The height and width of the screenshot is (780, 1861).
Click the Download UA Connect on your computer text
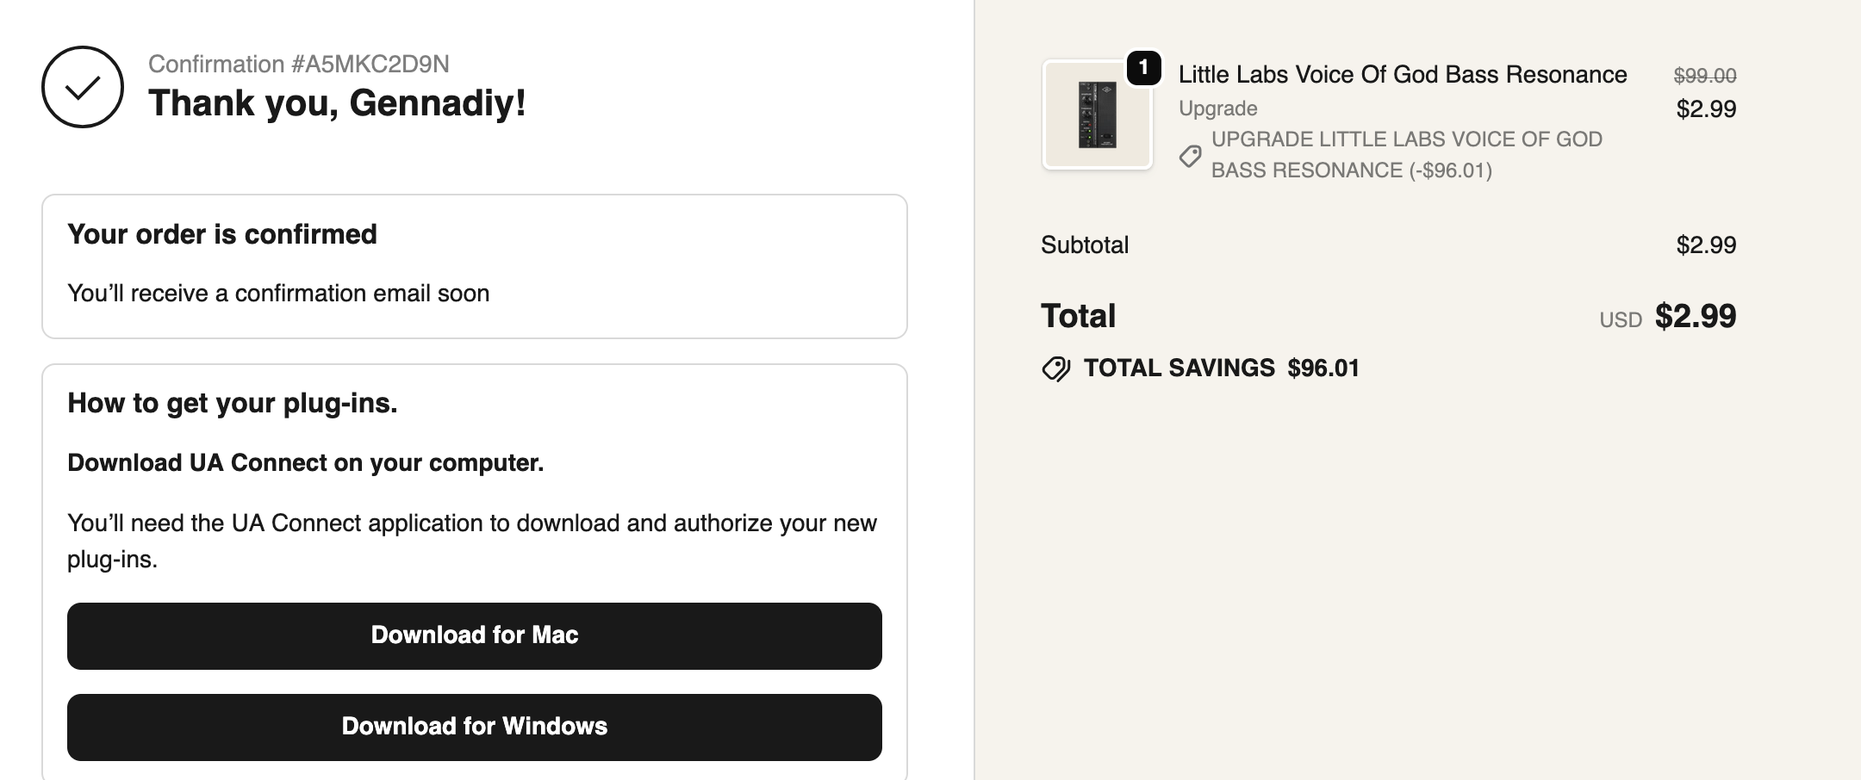(x=306, y=463)
